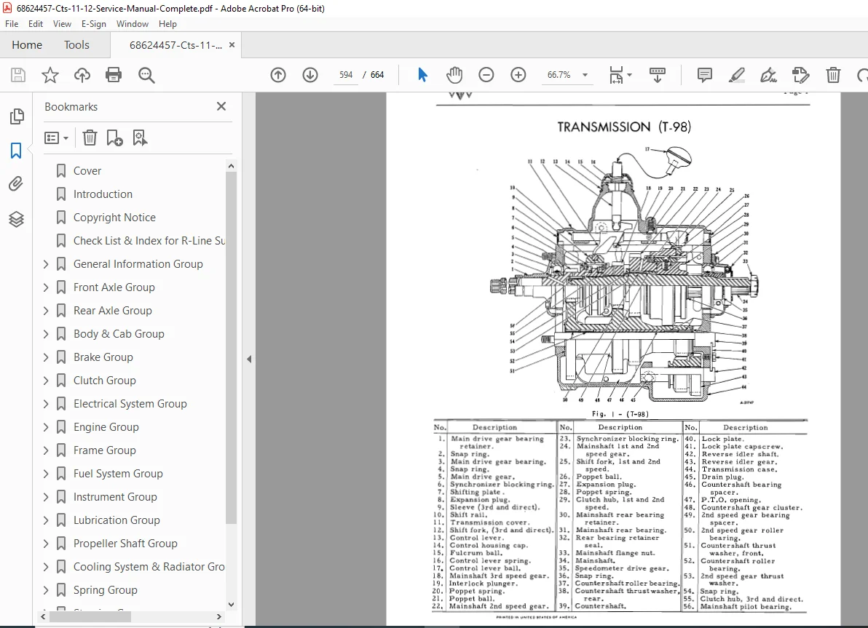Toggle the Bookmarks side panel icon

point(16,151)
